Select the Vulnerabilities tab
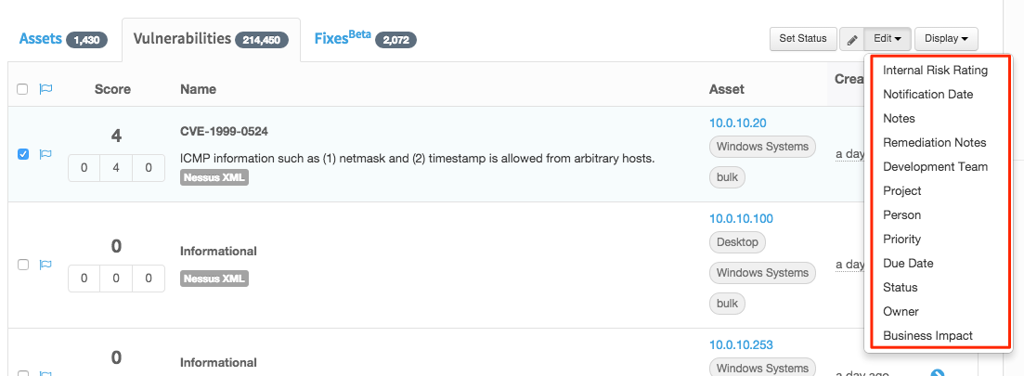 (211, 39)
